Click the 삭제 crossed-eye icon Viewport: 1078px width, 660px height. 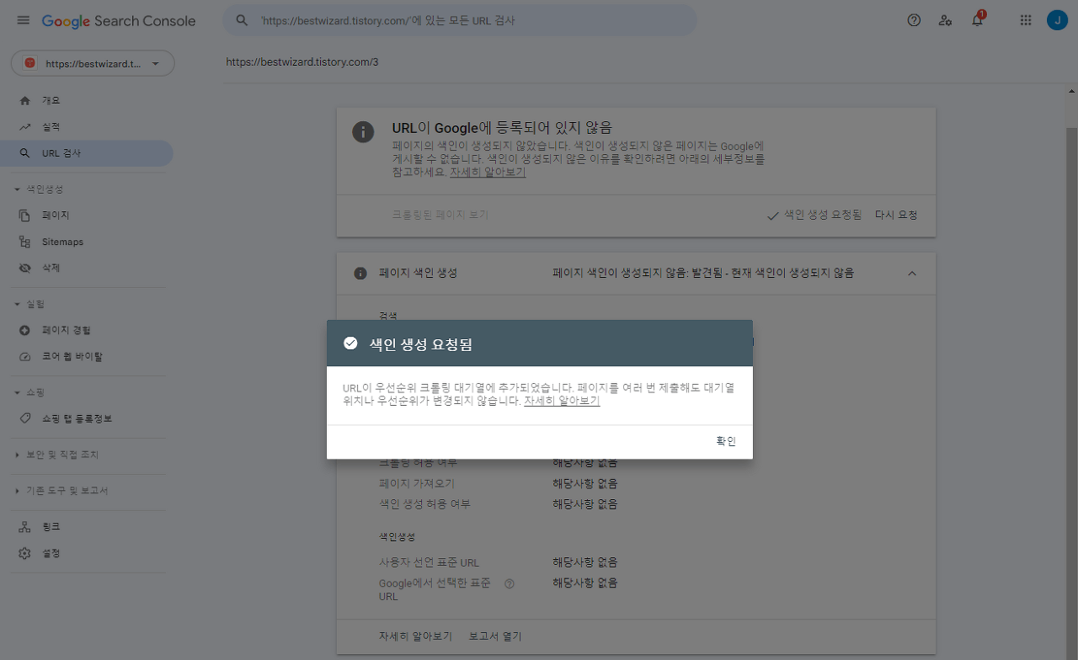tap(25, 269)
